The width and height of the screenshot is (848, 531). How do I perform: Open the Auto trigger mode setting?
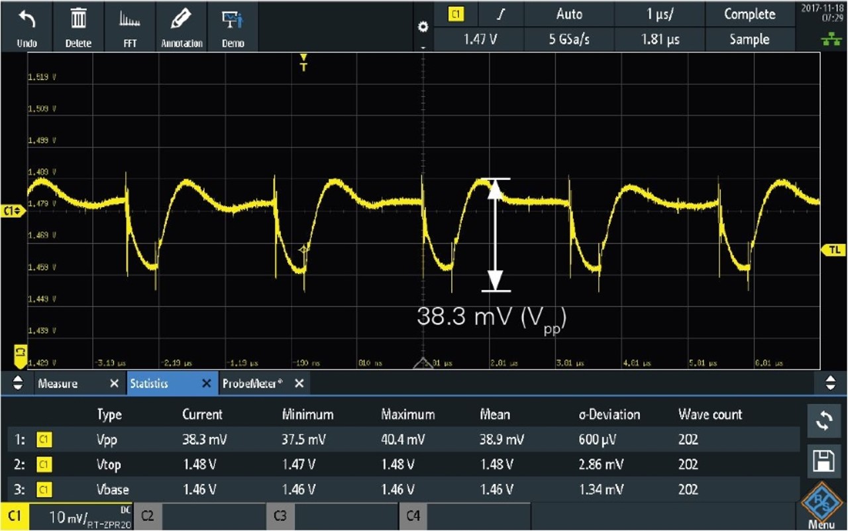pyautogui.click(x=569, y=14)
